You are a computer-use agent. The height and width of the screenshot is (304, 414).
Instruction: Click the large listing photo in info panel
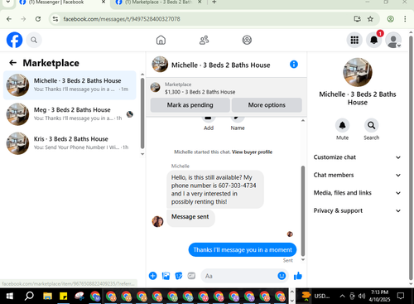pos(358,72)
